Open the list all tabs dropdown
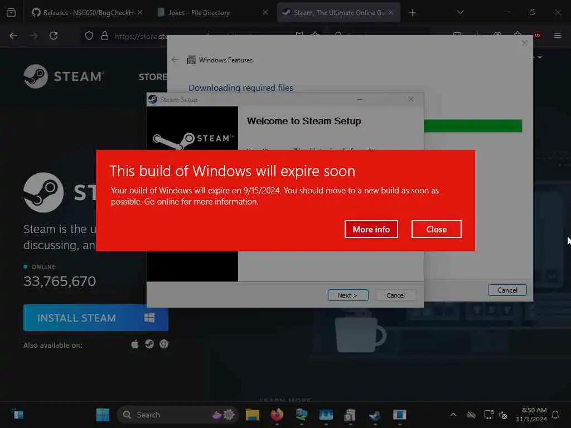This screenshot has width=571, height=428. [460, 12]
